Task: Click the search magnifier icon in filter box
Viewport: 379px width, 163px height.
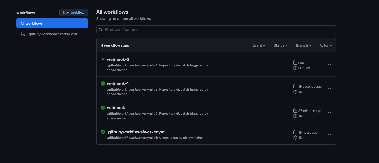Action: tap(101, 30)
